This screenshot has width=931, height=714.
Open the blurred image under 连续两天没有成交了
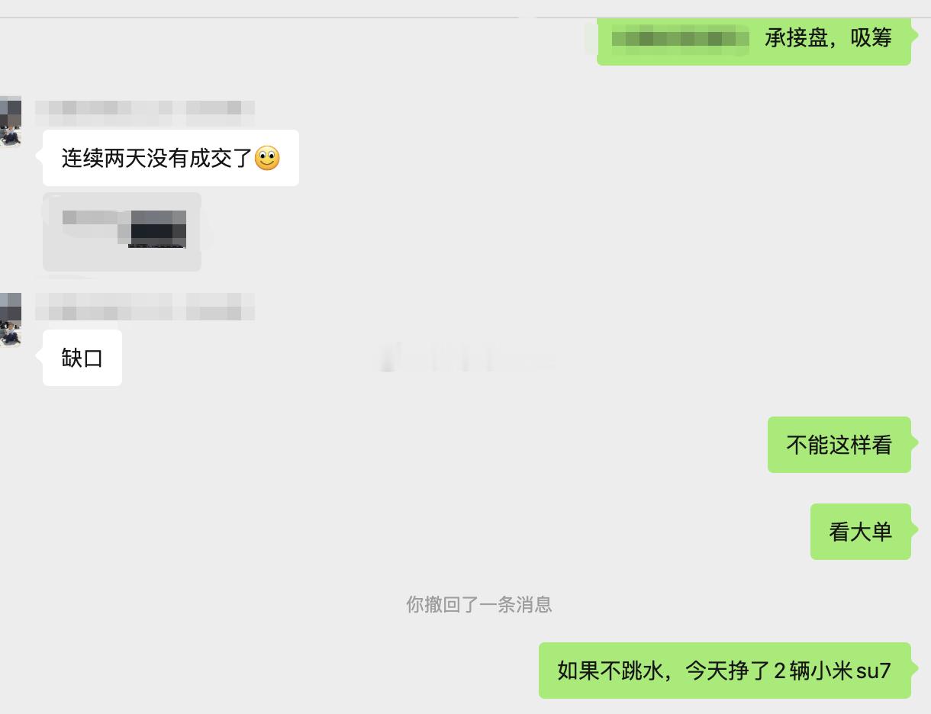pyautogui.click(x=122, y=232)
